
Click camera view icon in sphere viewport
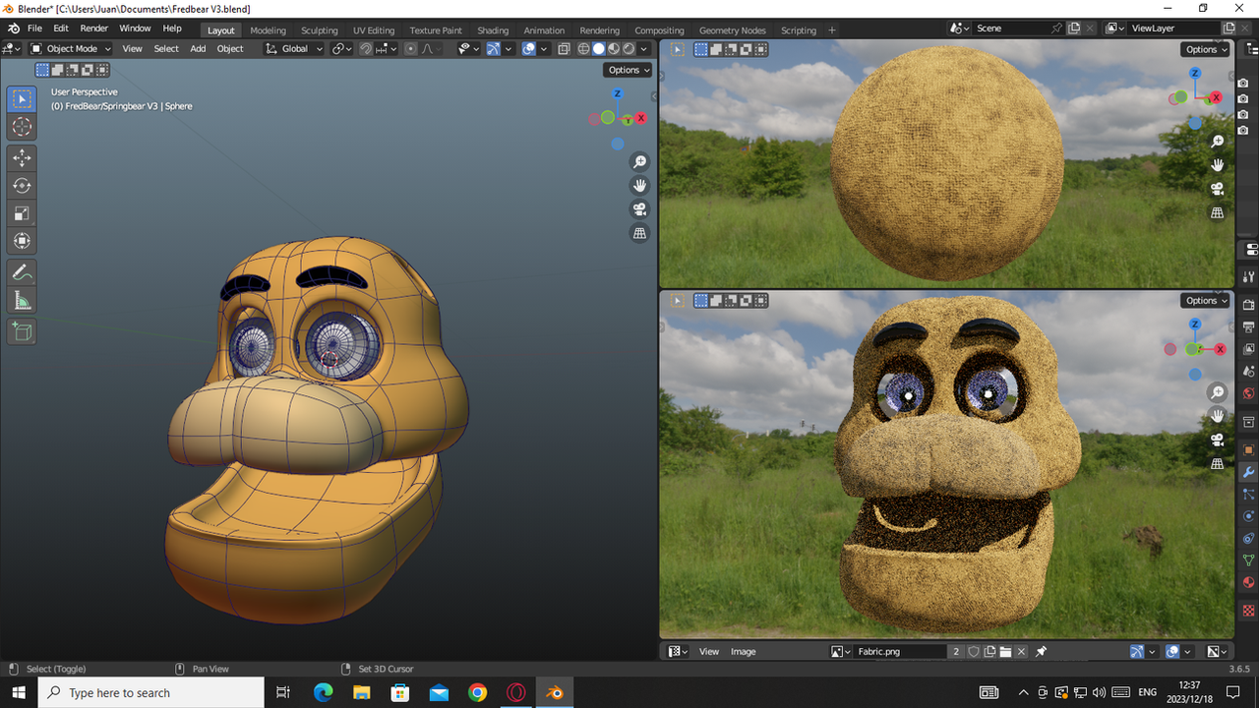pos(1218,189)
